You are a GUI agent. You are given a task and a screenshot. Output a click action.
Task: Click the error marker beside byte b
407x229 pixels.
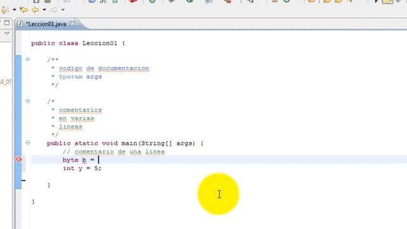click(x=18, y=159)
